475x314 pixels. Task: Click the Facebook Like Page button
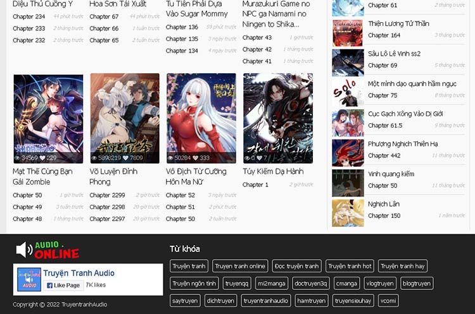(x=63, y=285)
